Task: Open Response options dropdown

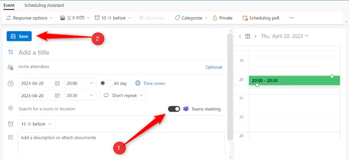Action: (29, 18)
